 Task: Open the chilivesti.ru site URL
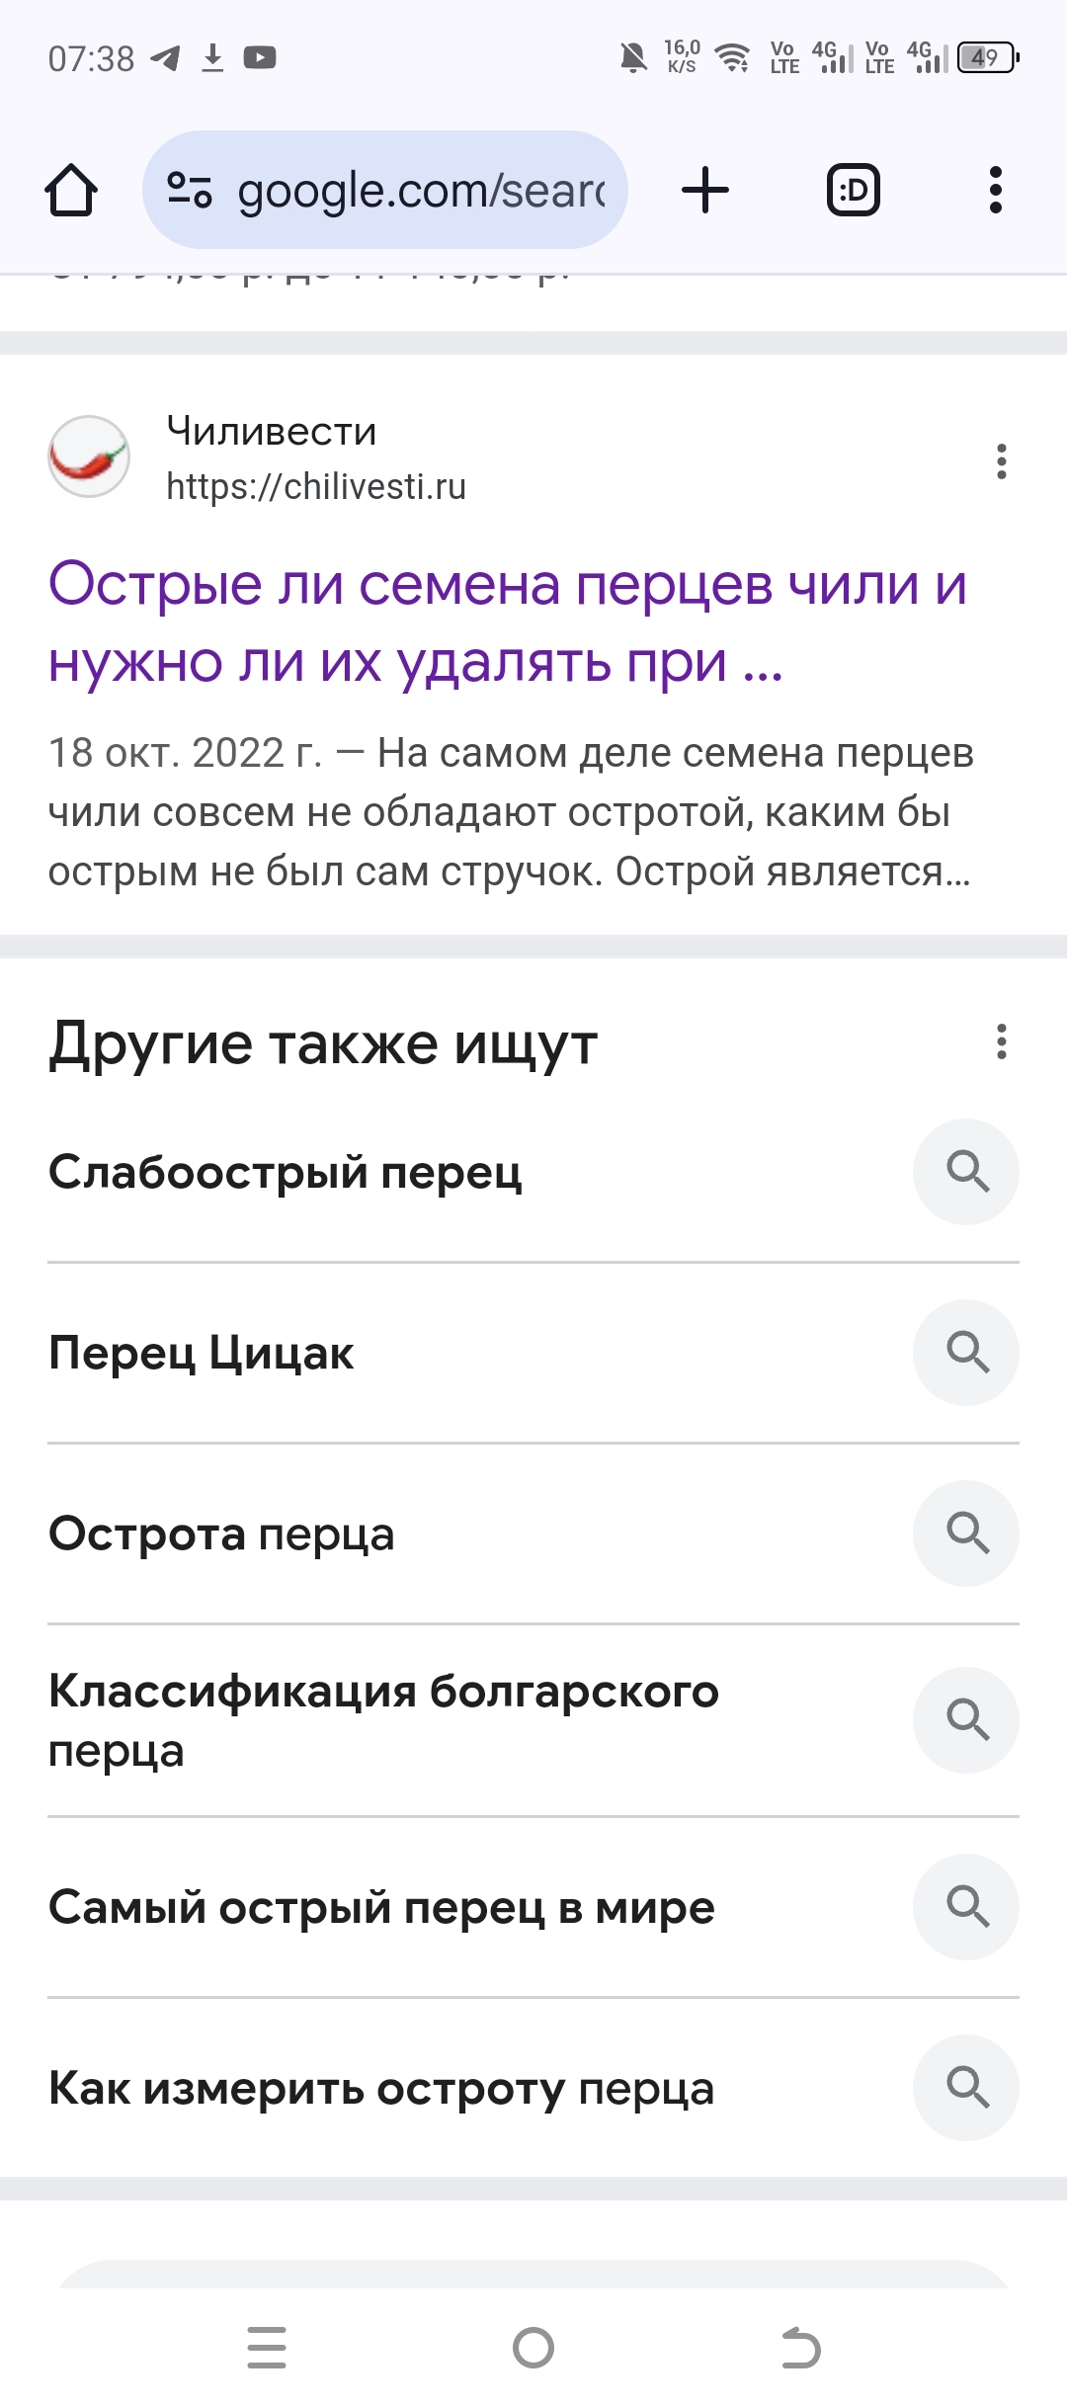point(316,486)
